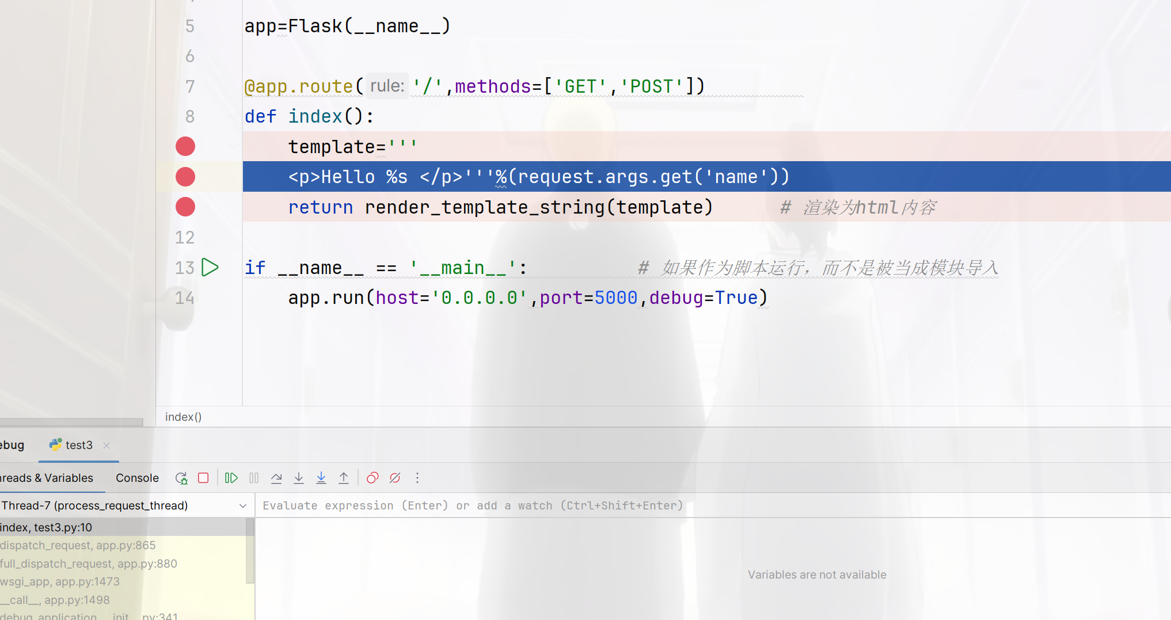Toggle the breakpoint on the Hello %s line
Viewport: 1171px width, 620px height.
(185, 177)
